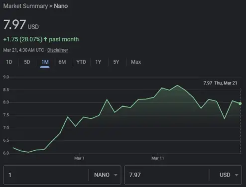Click the green data point on chart end
This screenshot has height=187, width=246.
[x=240, y=103]
